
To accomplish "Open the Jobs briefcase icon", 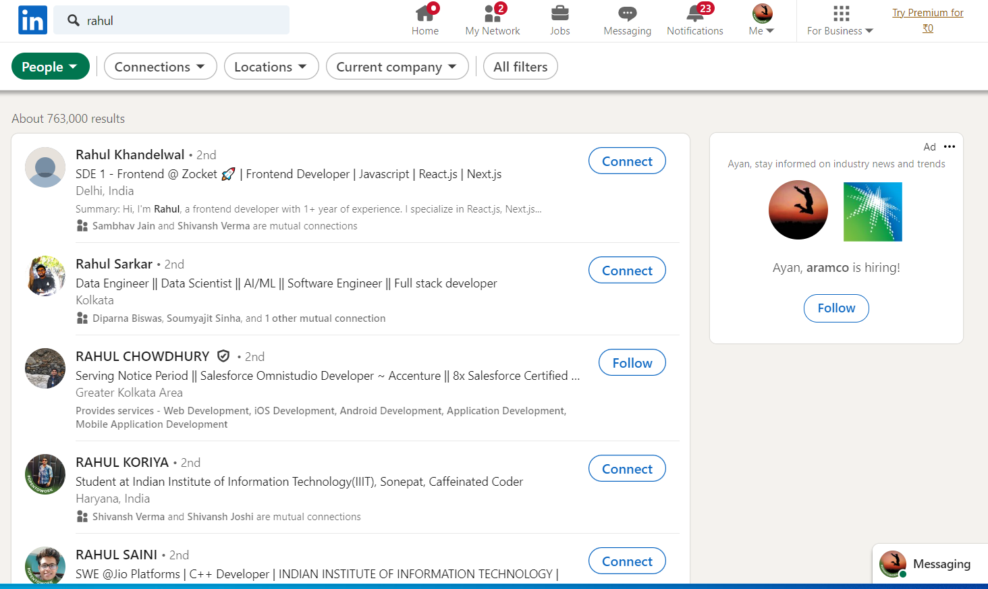I will coord(560,13).
